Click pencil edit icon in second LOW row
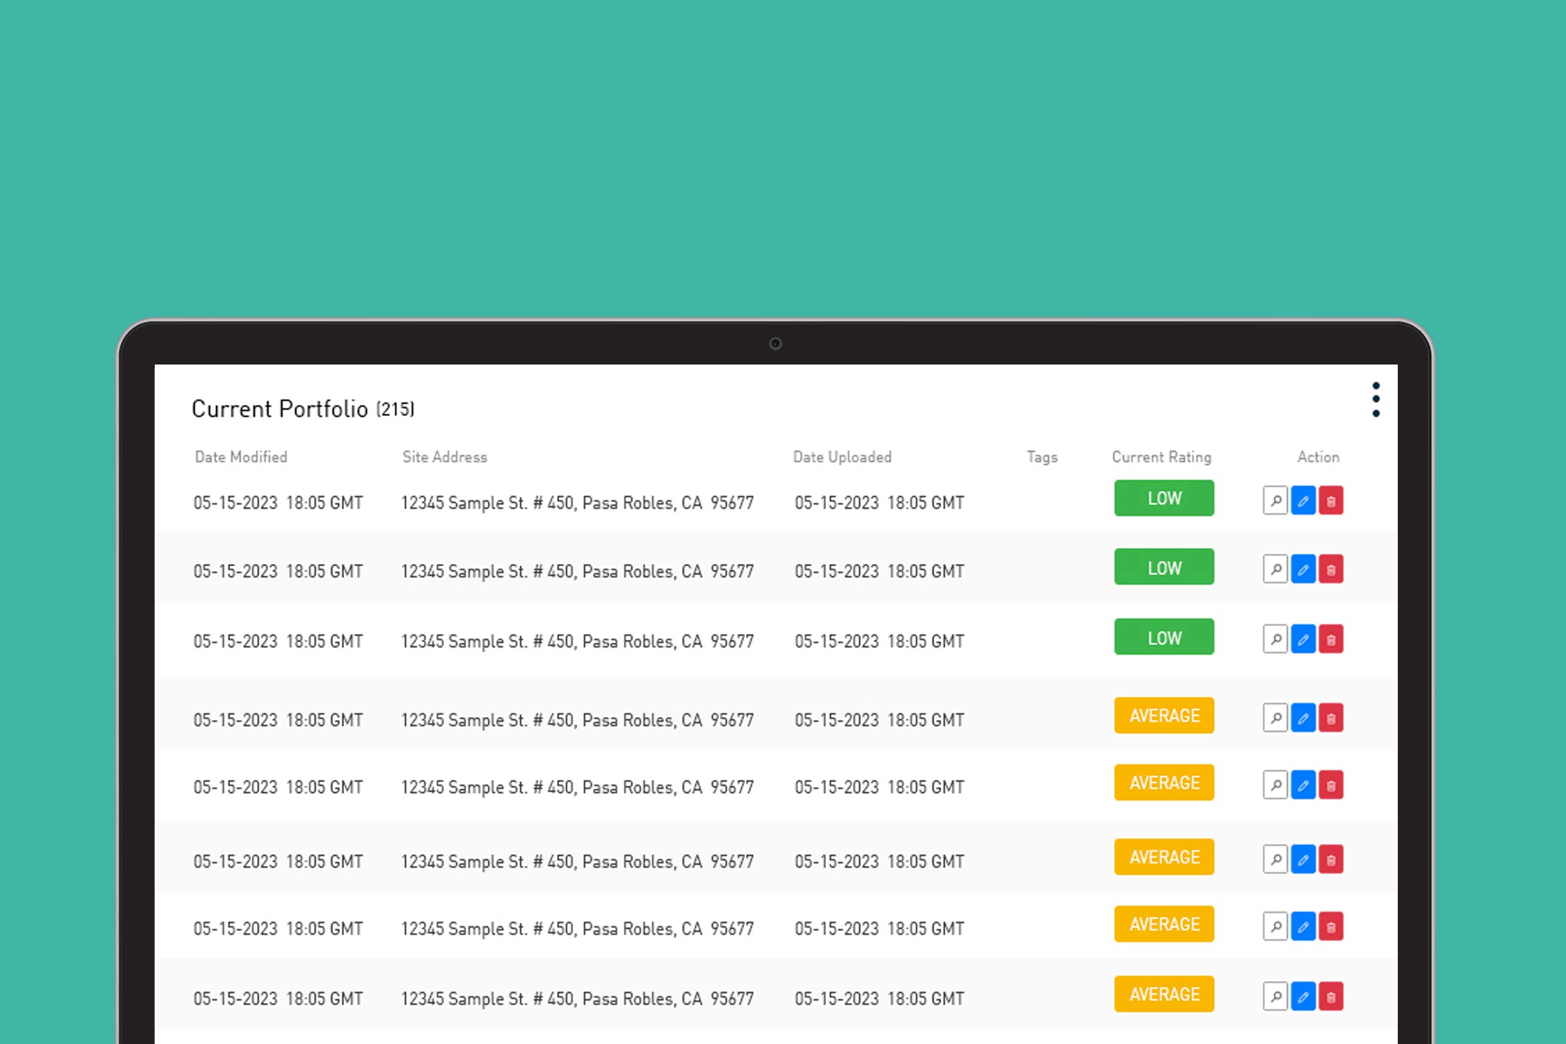 tap(1303, 569)
